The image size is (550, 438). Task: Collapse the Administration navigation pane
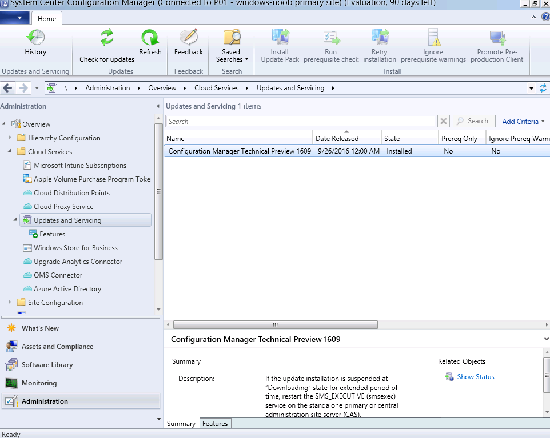click(x=158, y=106)
